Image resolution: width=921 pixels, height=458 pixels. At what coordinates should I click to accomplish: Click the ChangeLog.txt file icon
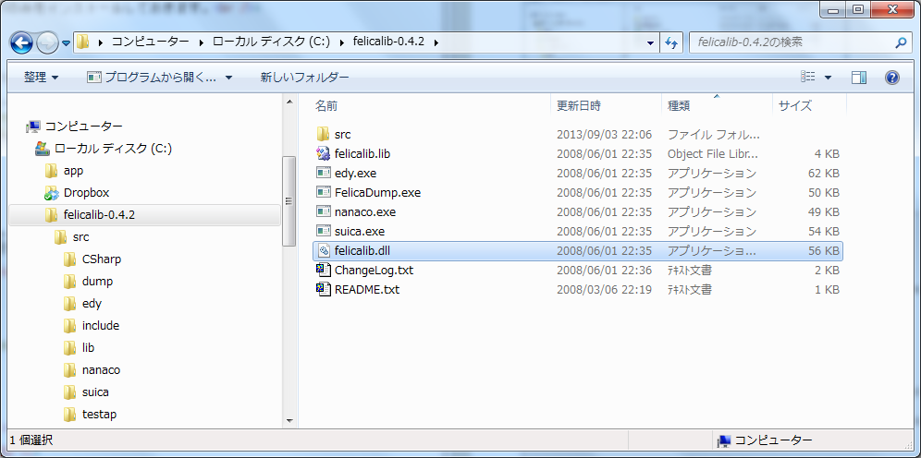(x=324, y=271)
